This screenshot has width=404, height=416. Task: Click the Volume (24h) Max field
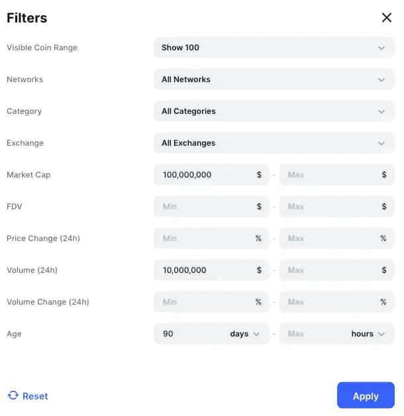click(329, 270)
